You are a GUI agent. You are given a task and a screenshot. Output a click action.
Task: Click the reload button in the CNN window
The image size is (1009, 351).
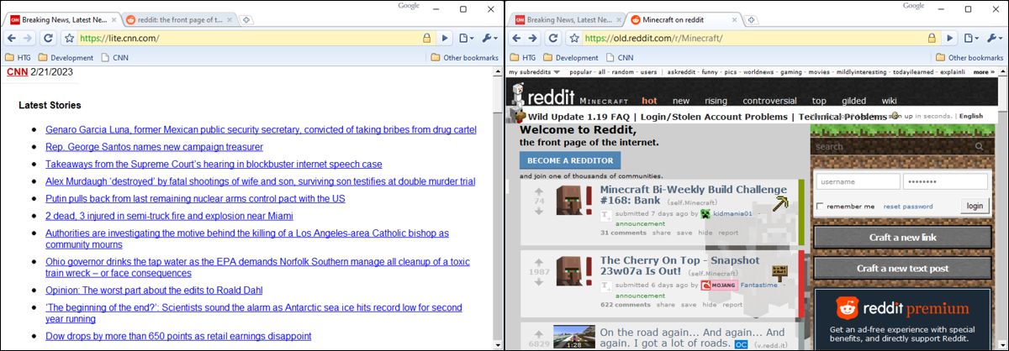(x=48, y=38)
